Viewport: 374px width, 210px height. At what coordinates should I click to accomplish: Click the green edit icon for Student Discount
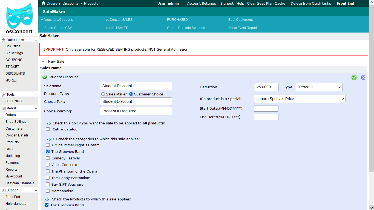[354, 77]
